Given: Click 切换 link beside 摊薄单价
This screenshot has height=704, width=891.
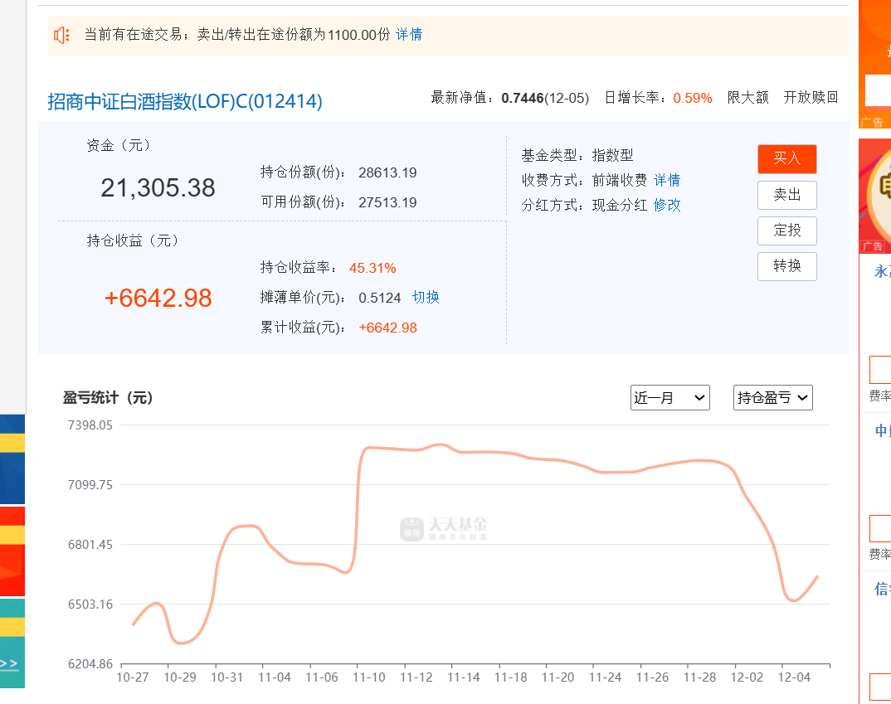Looking at the screenshot, I should coord(426,298).
